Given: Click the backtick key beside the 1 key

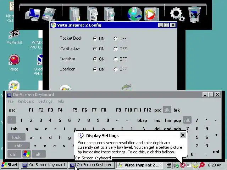Looking at the screenshot, I should 12,120.
